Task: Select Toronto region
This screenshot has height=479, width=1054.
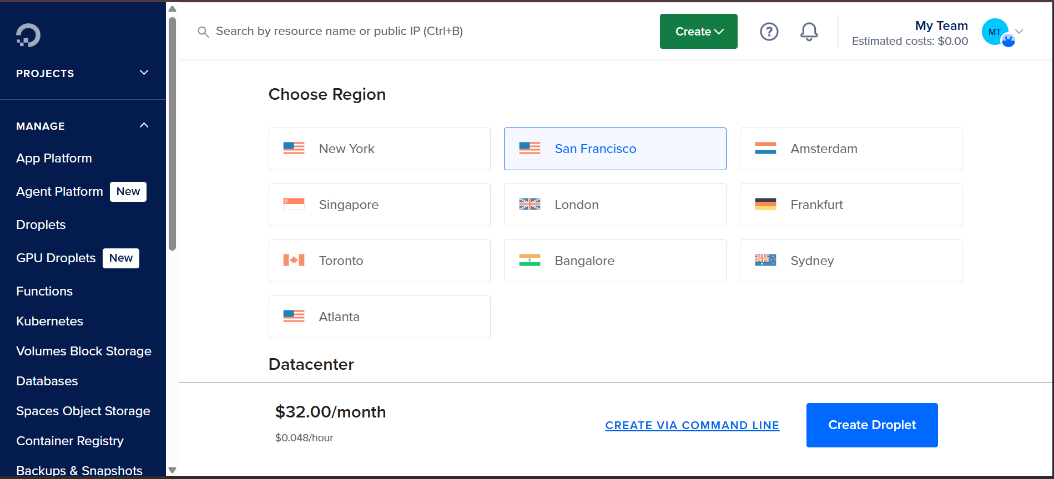Action: pyautogui.click(x=380, y=261)
